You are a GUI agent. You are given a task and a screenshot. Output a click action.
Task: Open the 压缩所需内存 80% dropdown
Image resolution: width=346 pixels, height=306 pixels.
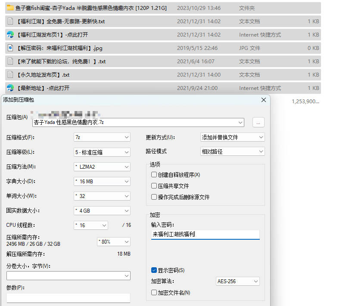[113, 242]
